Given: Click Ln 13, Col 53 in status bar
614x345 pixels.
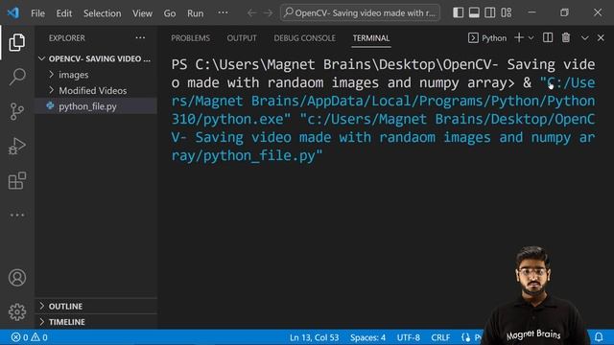Looking at the screenshot, I should pyautogui.click(x=314, y=337).
